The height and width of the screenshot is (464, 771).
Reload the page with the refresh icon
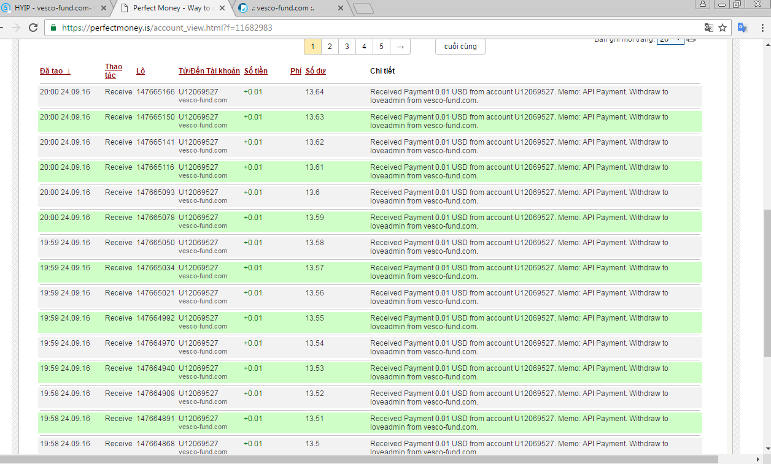click(34, 28)
